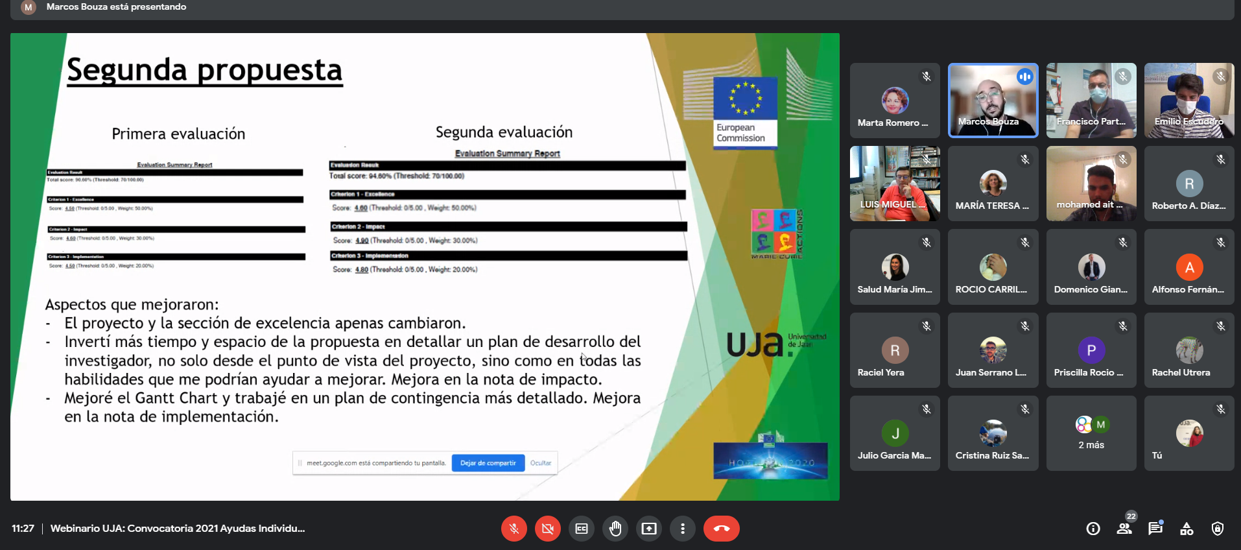Leave the call
This screenshot has width=1241, height=550.
721,529
